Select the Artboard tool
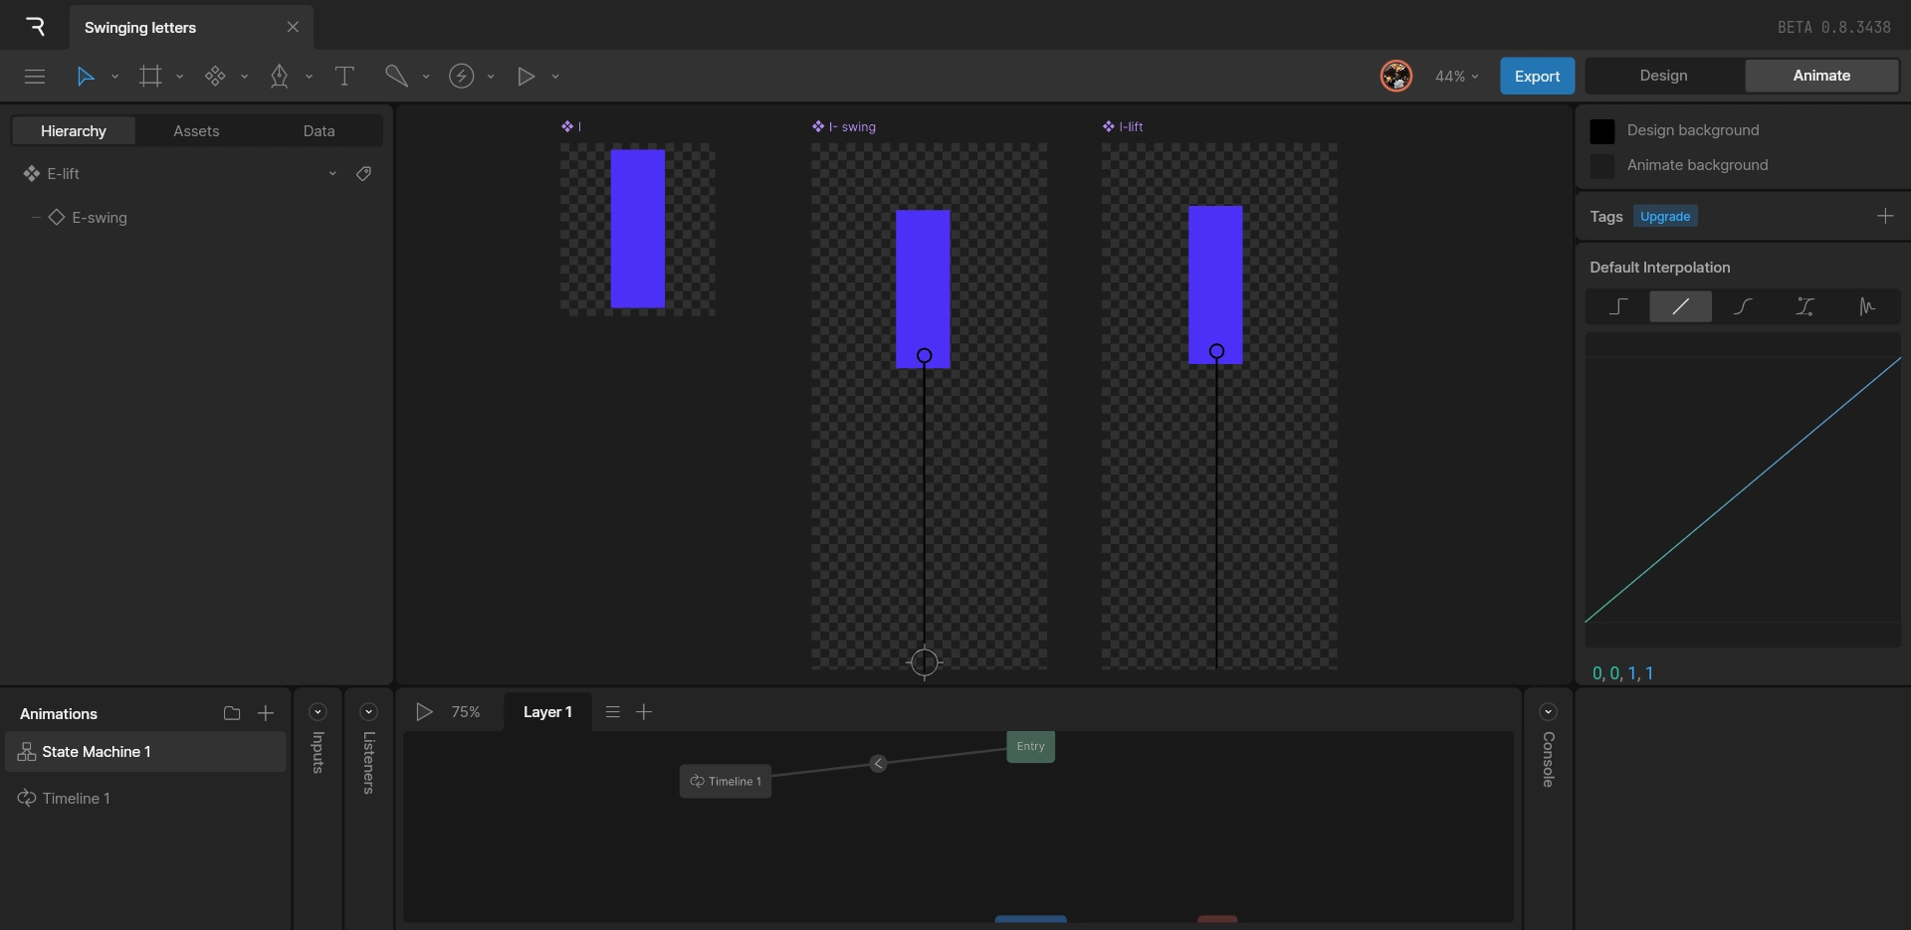Screen dimensions: 1911x930 pyautogui.click(x=150, y=77)
